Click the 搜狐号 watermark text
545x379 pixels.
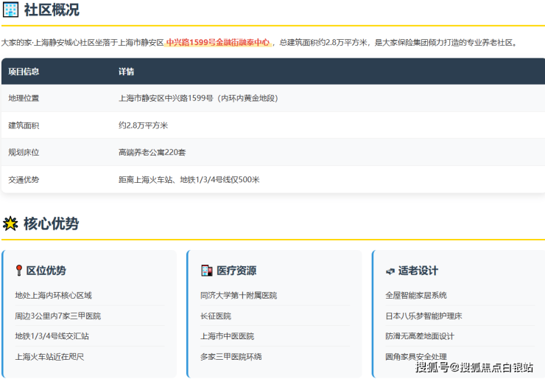432,367
